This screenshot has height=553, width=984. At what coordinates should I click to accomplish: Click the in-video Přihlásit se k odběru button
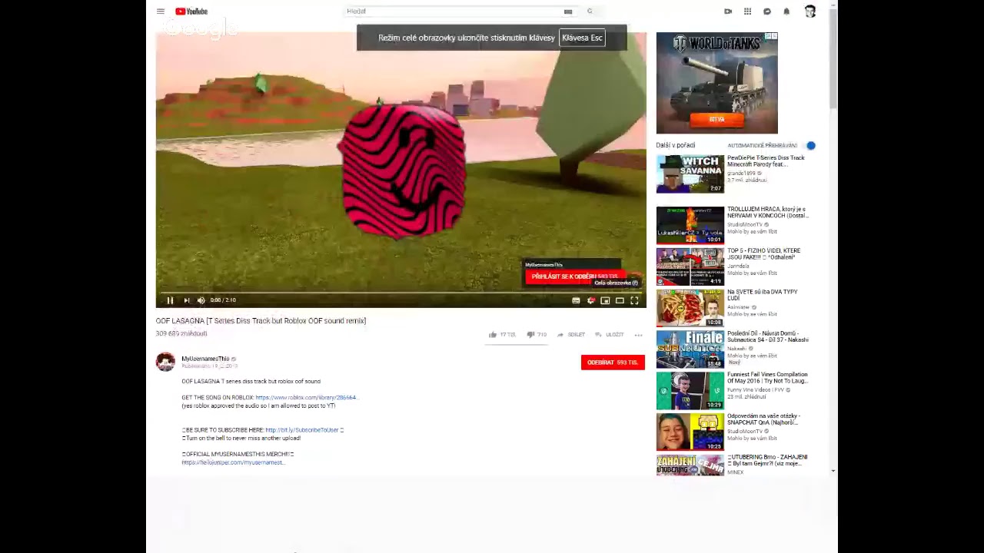coord(575,276)
